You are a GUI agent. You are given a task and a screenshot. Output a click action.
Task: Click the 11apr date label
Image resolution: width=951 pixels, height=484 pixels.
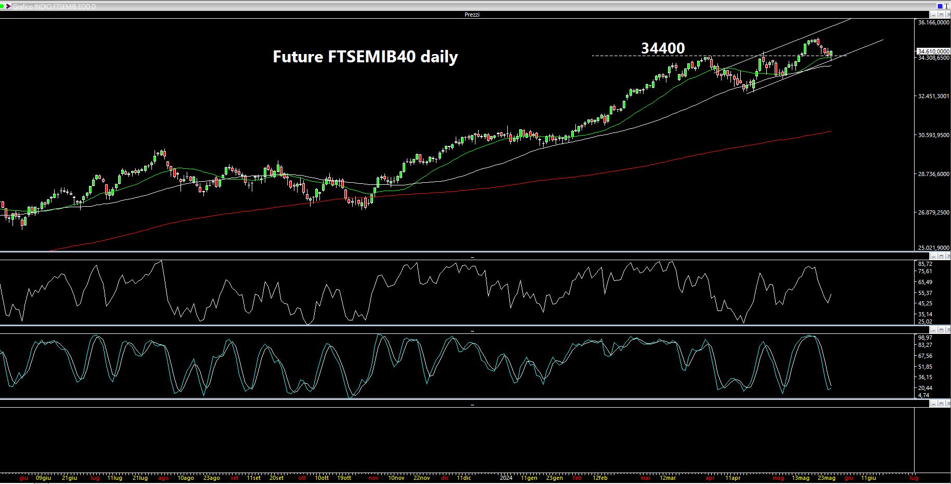click(732, 478)
